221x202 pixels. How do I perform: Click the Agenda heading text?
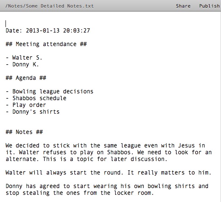26,78
